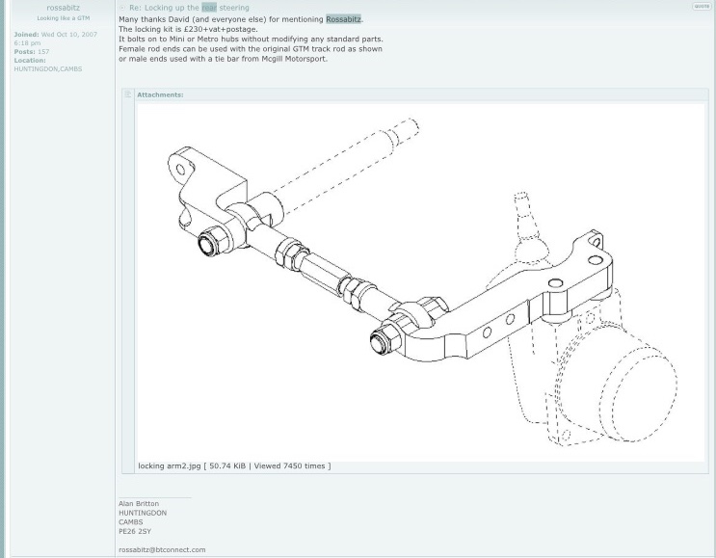Click the 'PE26 2SY' postcode in the signature
Screen dimensions: 716x558
tap(135, 531)
